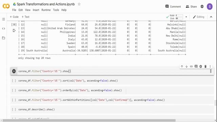Star the notebook with star icon
Viewport: 217px width, 122px height.
click(79, 4)
